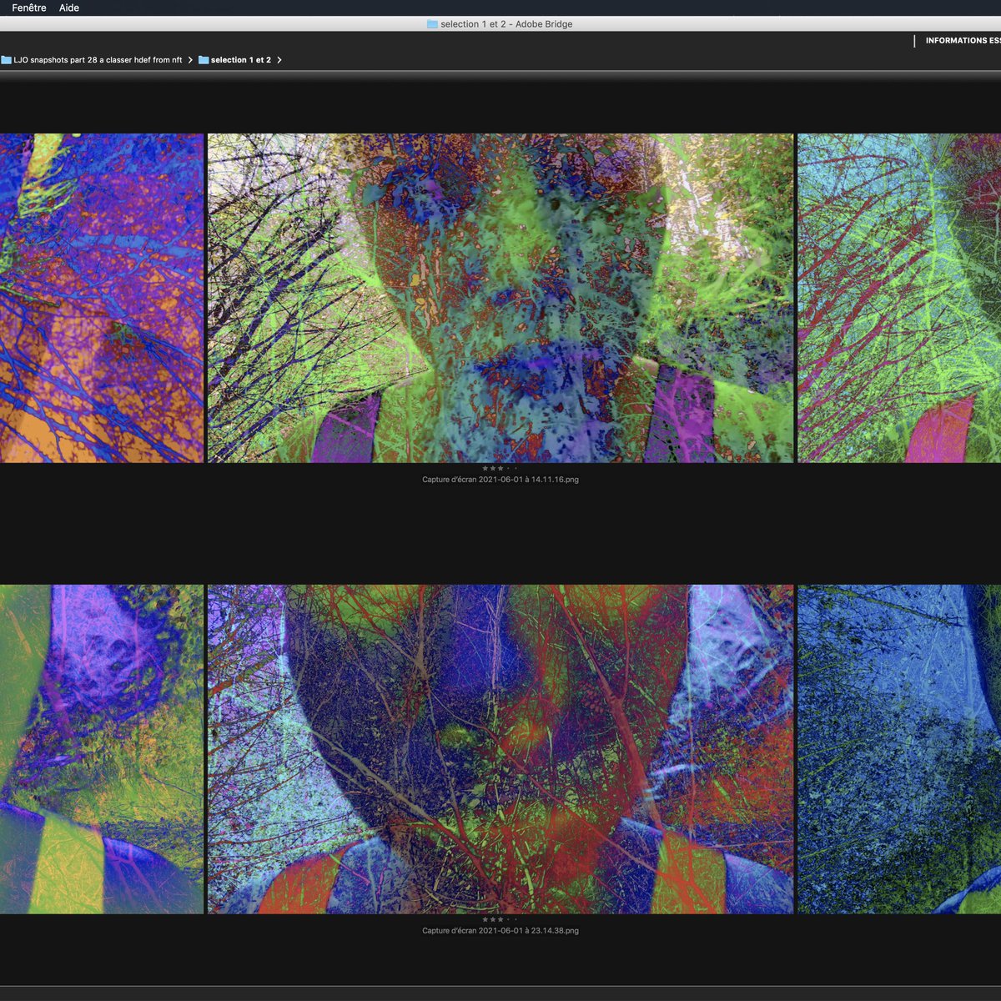1001x1001 pixels.
Task: Select thumbnail Capture d'écran 14.11.16.png
Action: (500, 298)
